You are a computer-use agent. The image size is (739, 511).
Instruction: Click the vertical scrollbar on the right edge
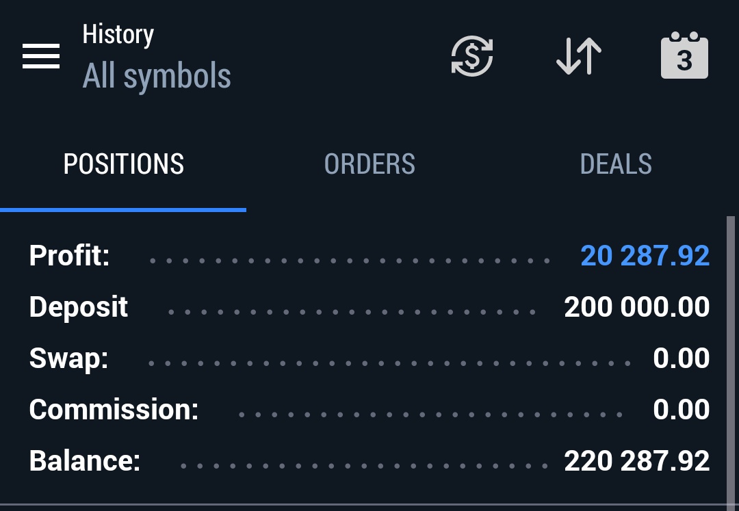730,356
